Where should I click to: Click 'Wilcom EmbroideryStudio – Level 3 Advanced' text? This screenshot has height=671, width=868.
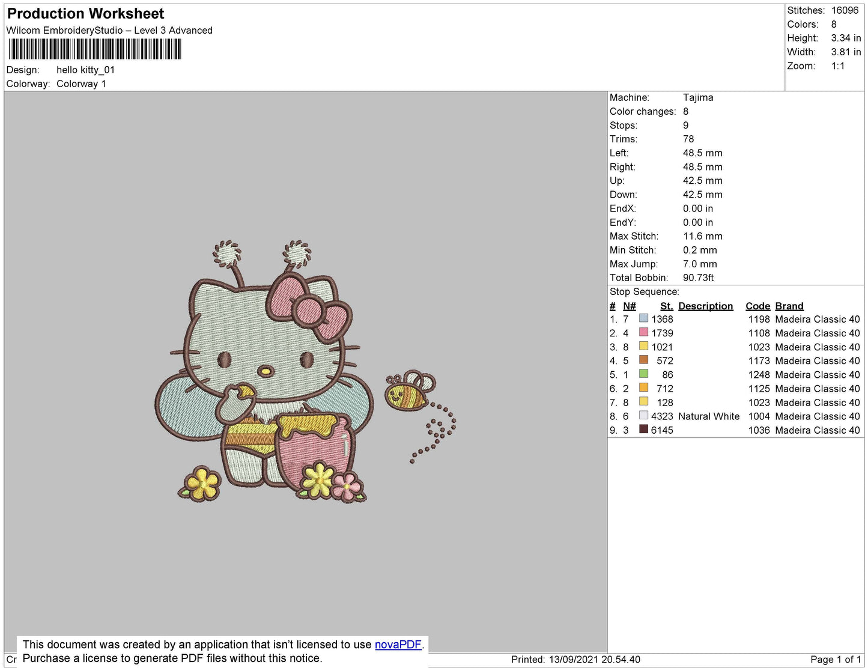tap(109, 30)
